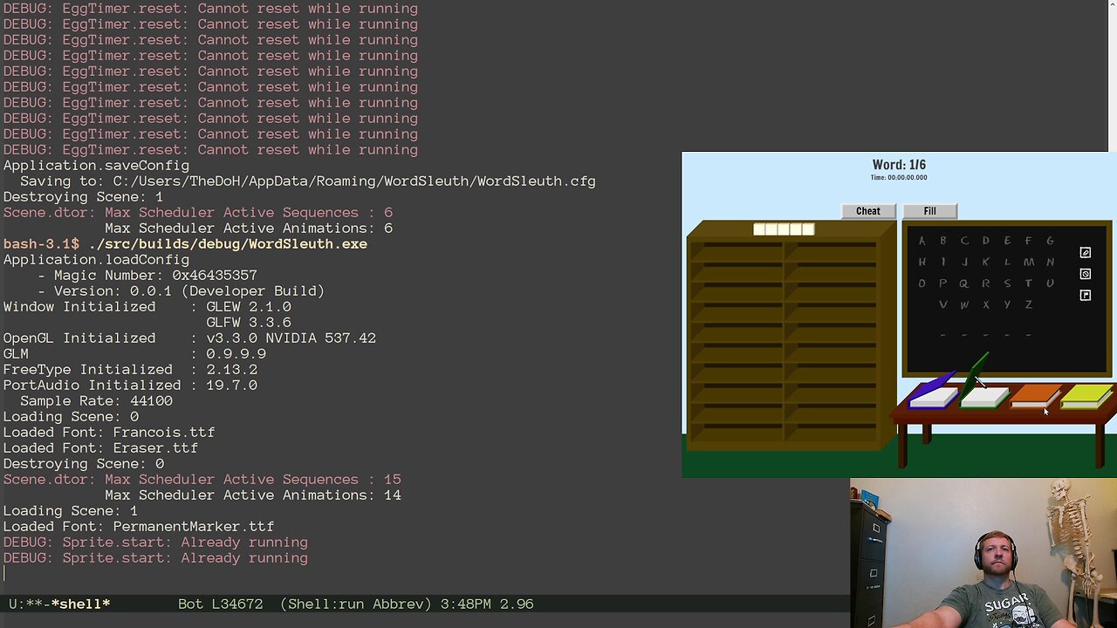Click the 'Destroying Scene: 1' terminal line
Screen dimensions: 1117x628
(83, 197)
